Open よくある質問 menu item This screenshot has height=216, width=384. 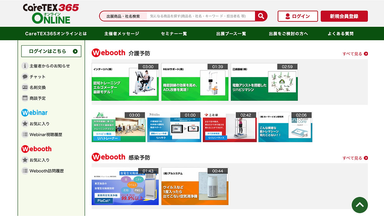point(341,34)
